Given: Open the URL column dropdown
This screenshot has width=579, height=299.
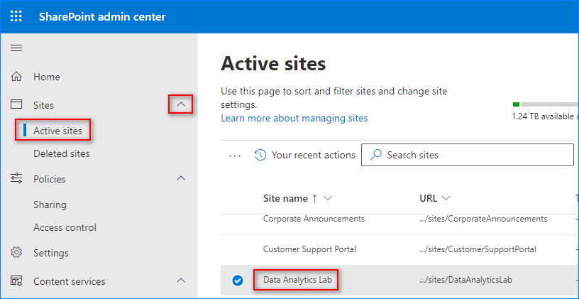Looking at the screenshot, I should [446, 198].
